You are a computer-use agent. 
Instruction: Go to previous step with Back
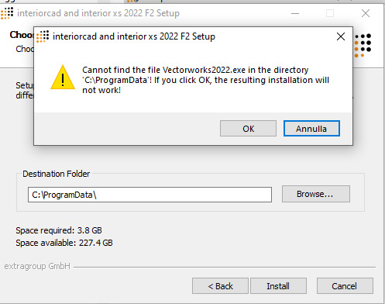220,286
